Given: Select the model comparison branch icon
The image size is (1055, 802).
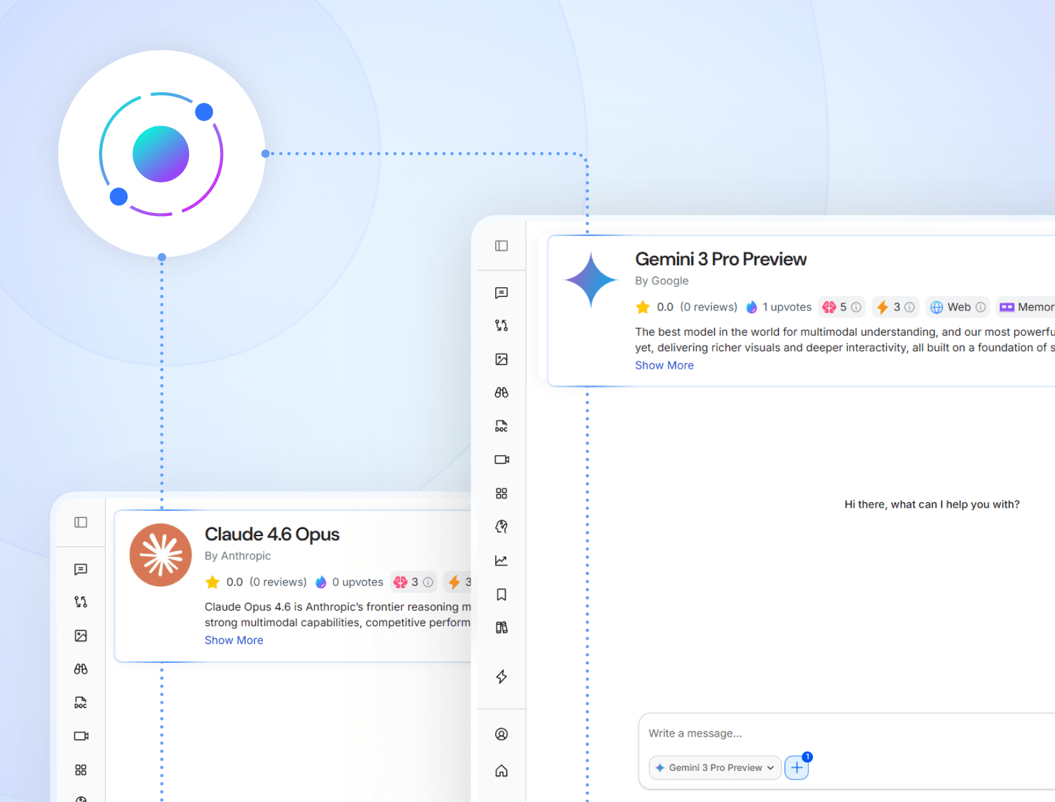Looking at the screenshot, I should point(502,325).
